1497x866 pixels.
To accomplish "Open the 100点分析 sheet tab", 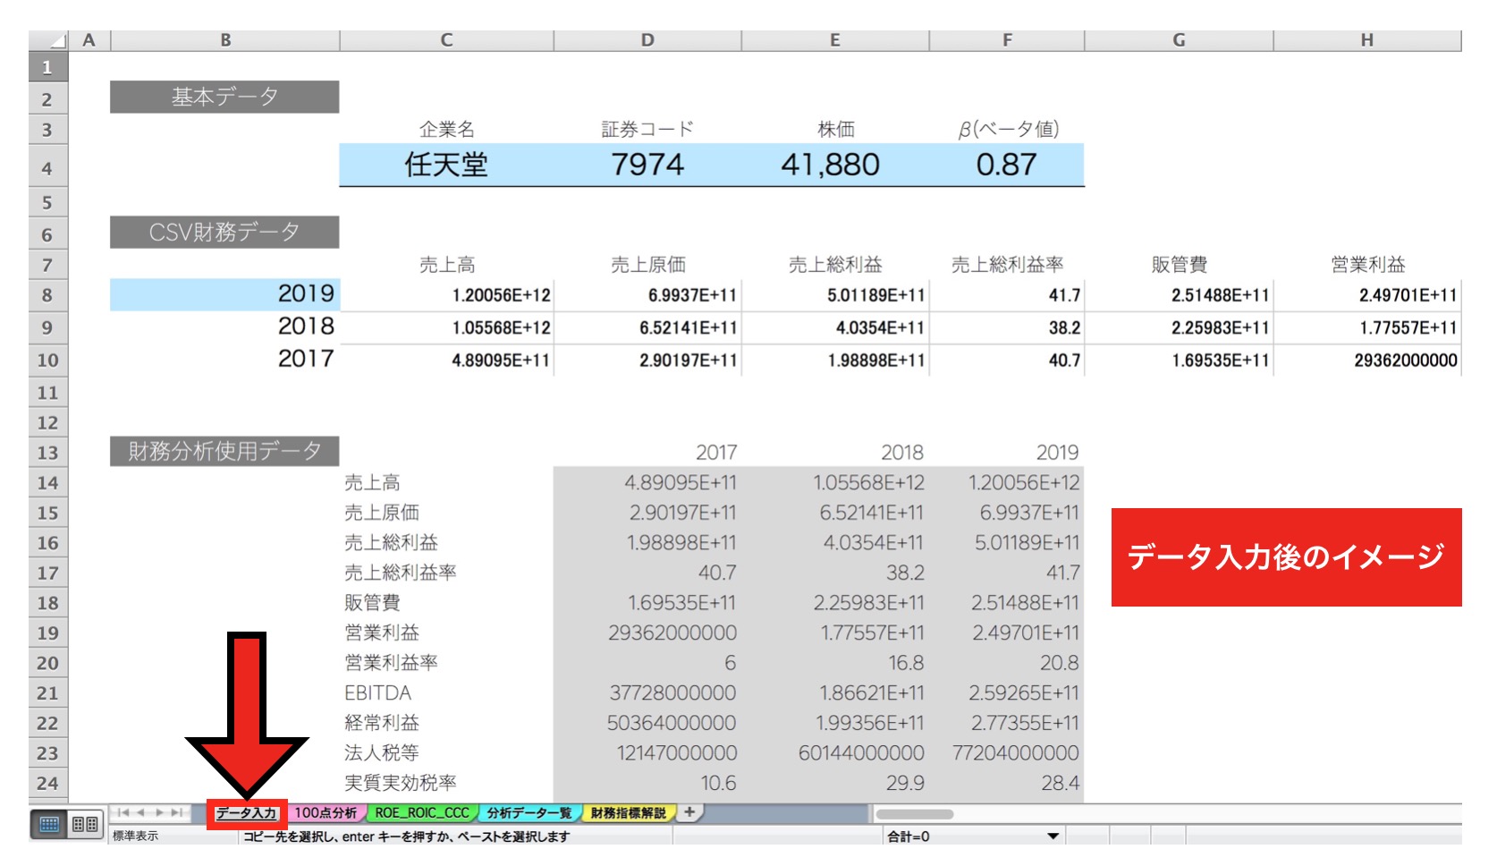I will [x=326, y=812].
